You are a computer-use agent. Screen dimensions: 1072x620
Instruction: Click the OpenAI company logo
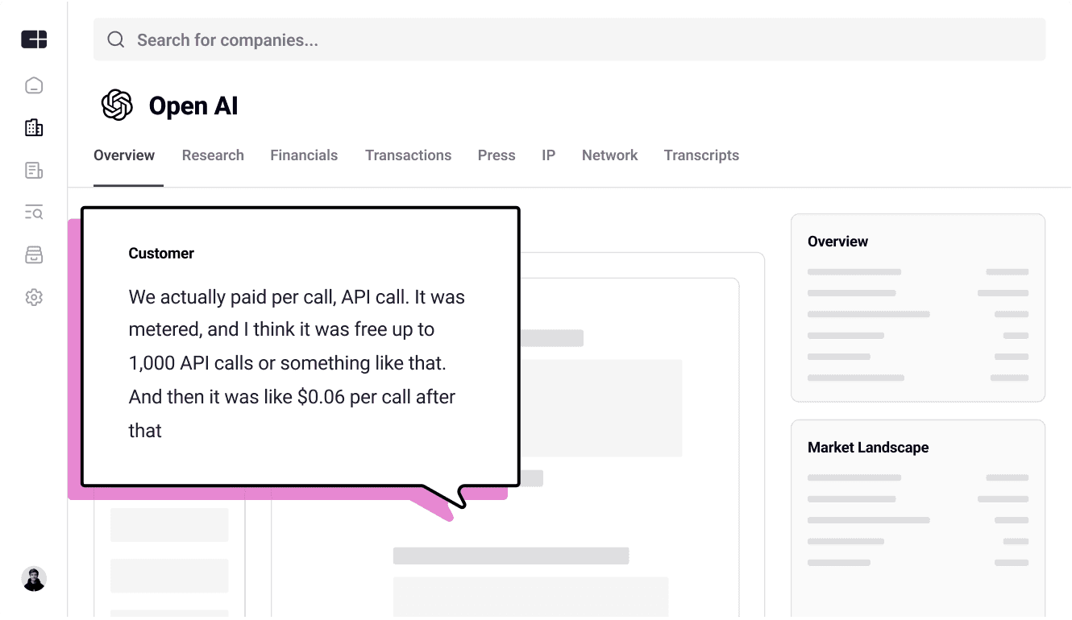117,105
